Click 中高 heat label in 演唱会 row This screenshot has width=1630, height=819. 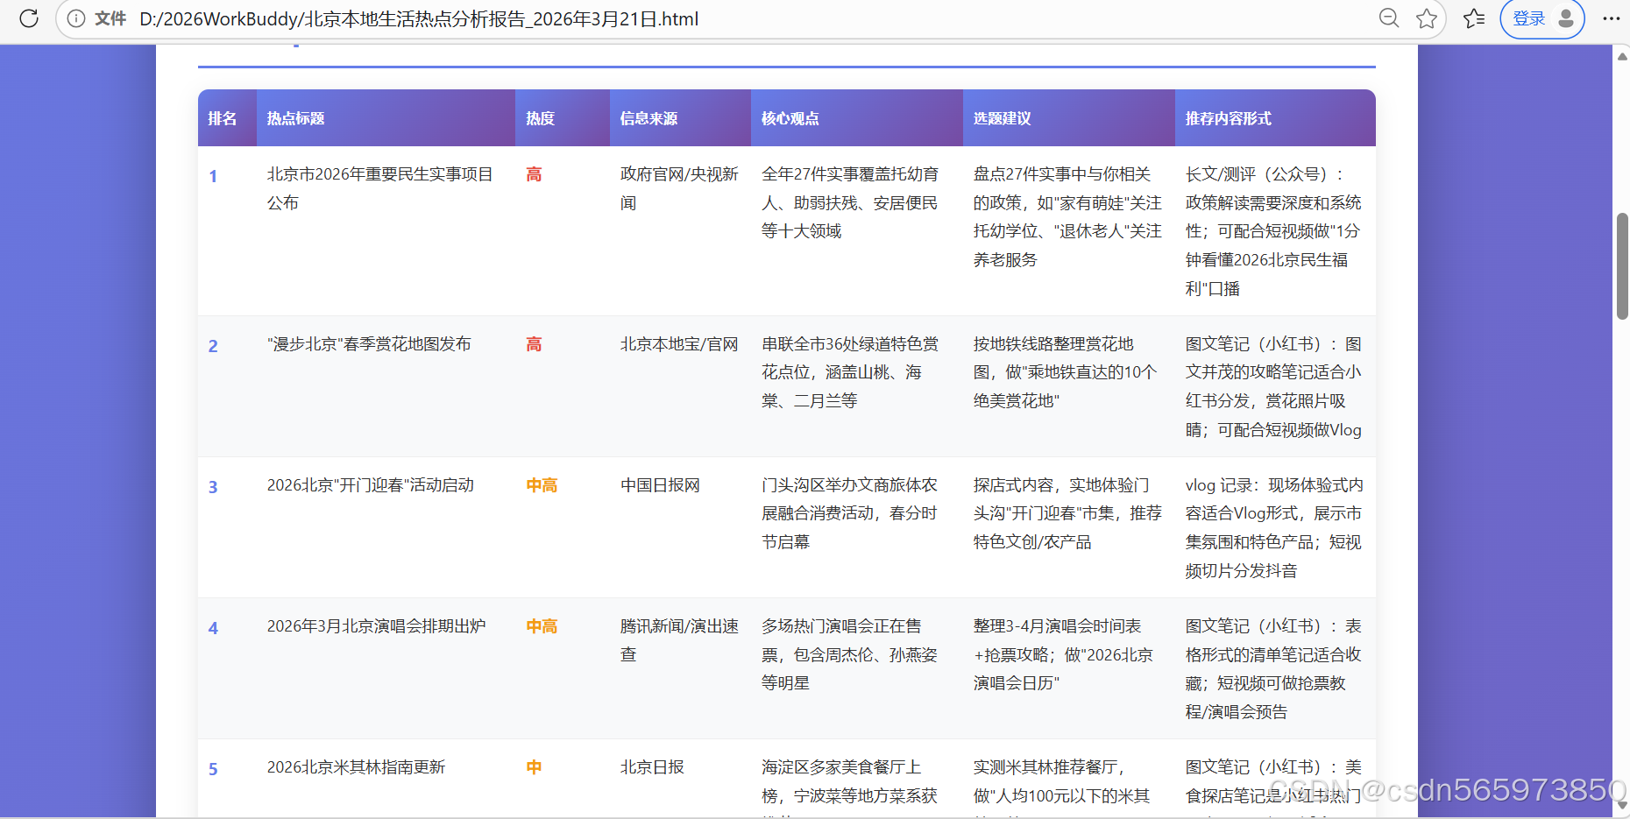click(542, 626)
